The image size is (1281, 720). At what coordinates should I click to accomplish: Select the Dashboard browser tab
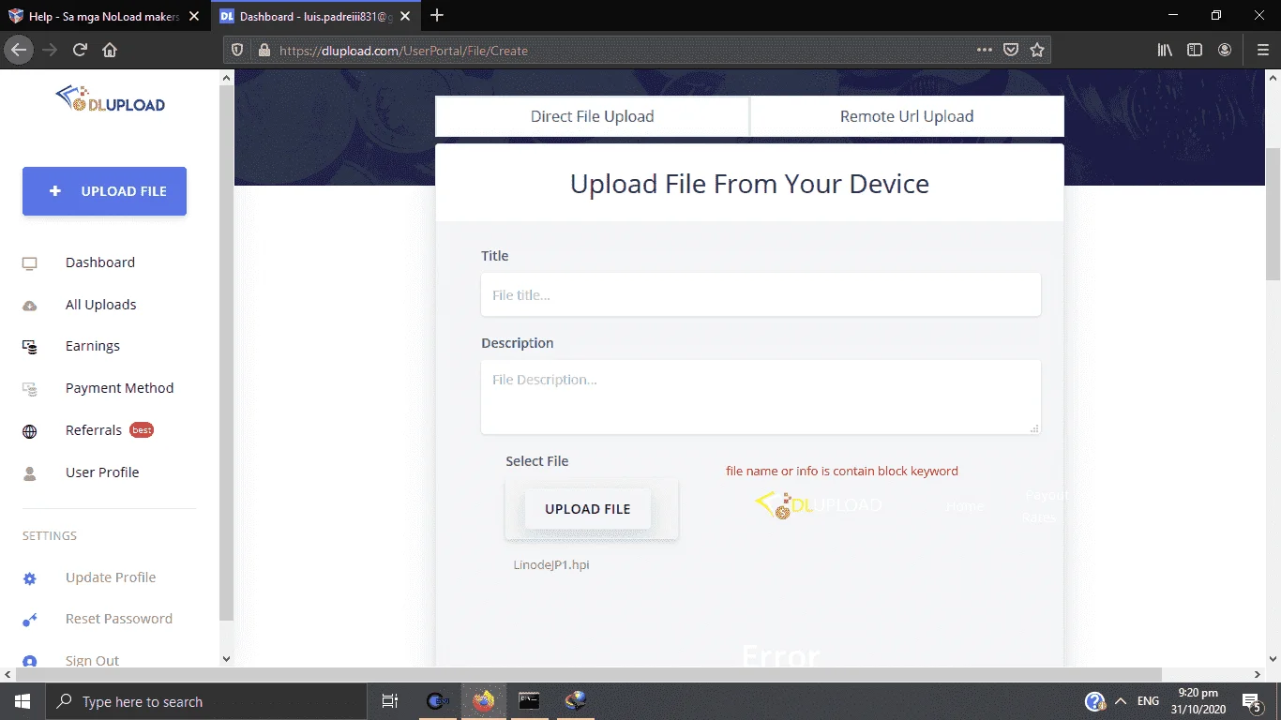click(317, 16)
